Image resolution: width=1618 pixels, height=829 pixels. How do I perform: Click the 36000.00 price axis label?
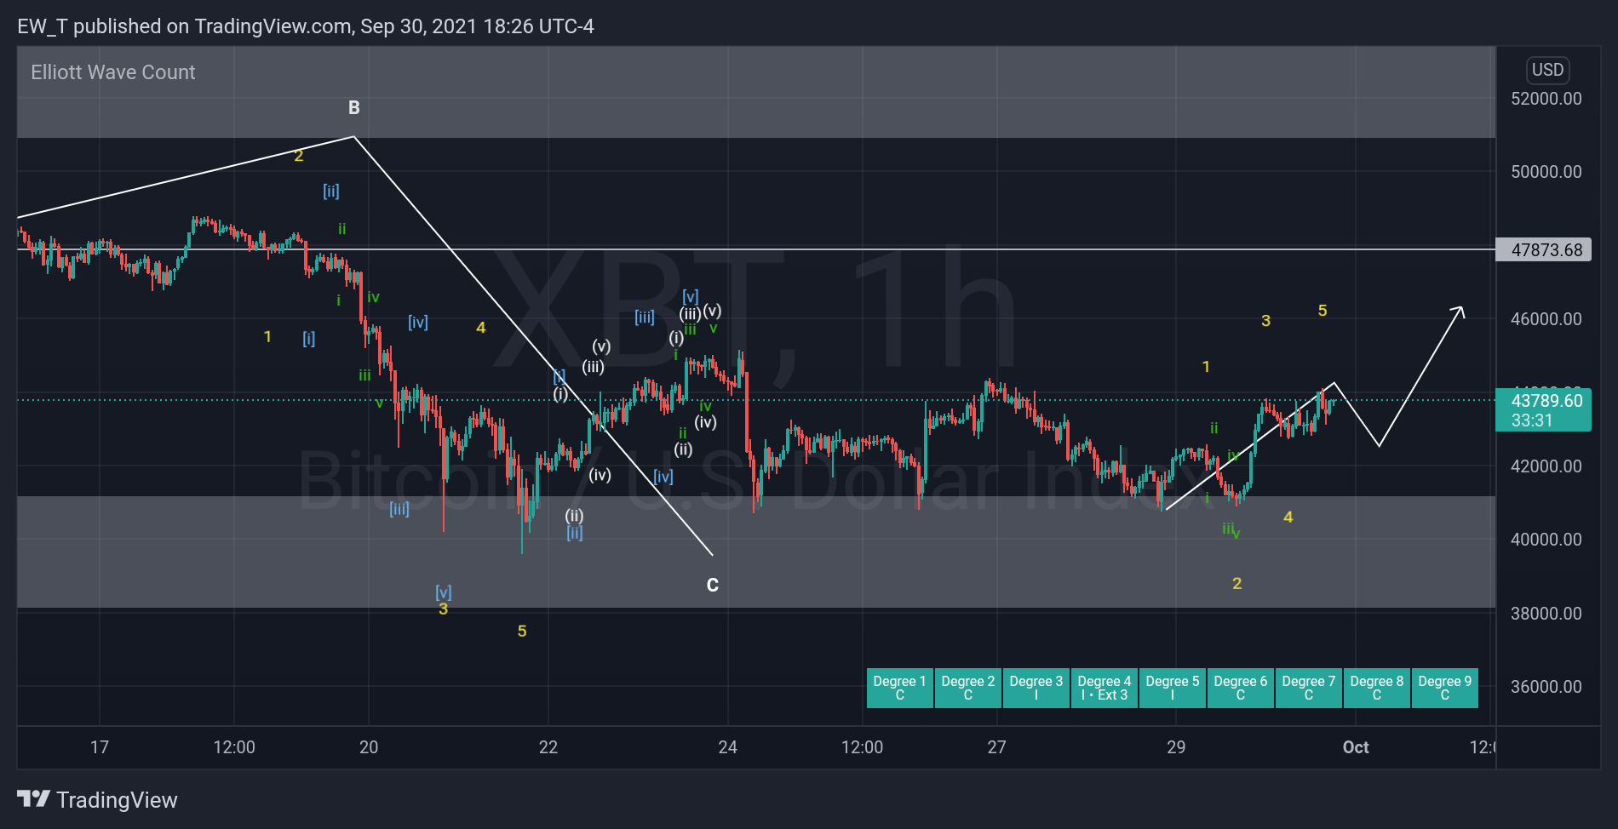(1546, 687)
